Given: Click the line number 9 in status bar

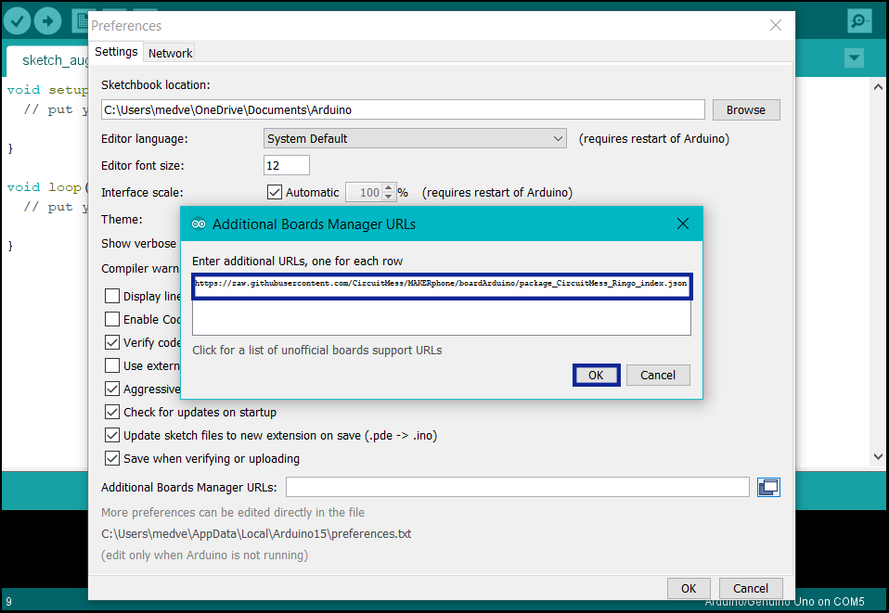Looking at the screenshot, I should coord(8,602).
